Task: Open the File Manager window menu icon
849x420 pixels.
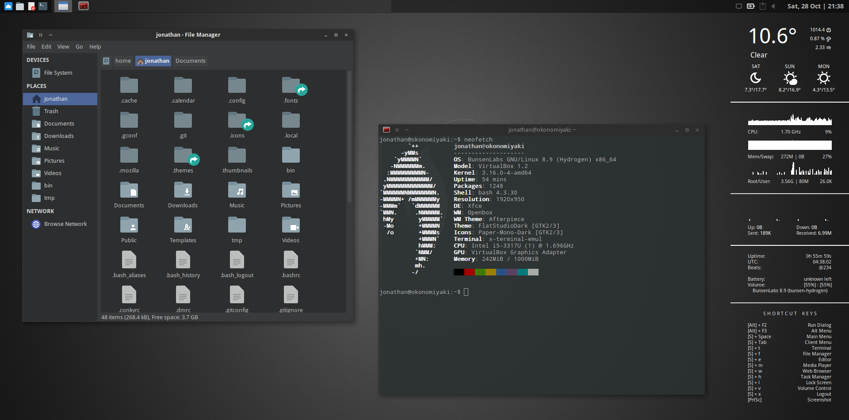Action: [x=30, y=35]
